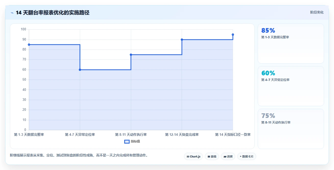334x170 pixels.
Task: Click the legend color box for 指标值
Action: [127, 141]
